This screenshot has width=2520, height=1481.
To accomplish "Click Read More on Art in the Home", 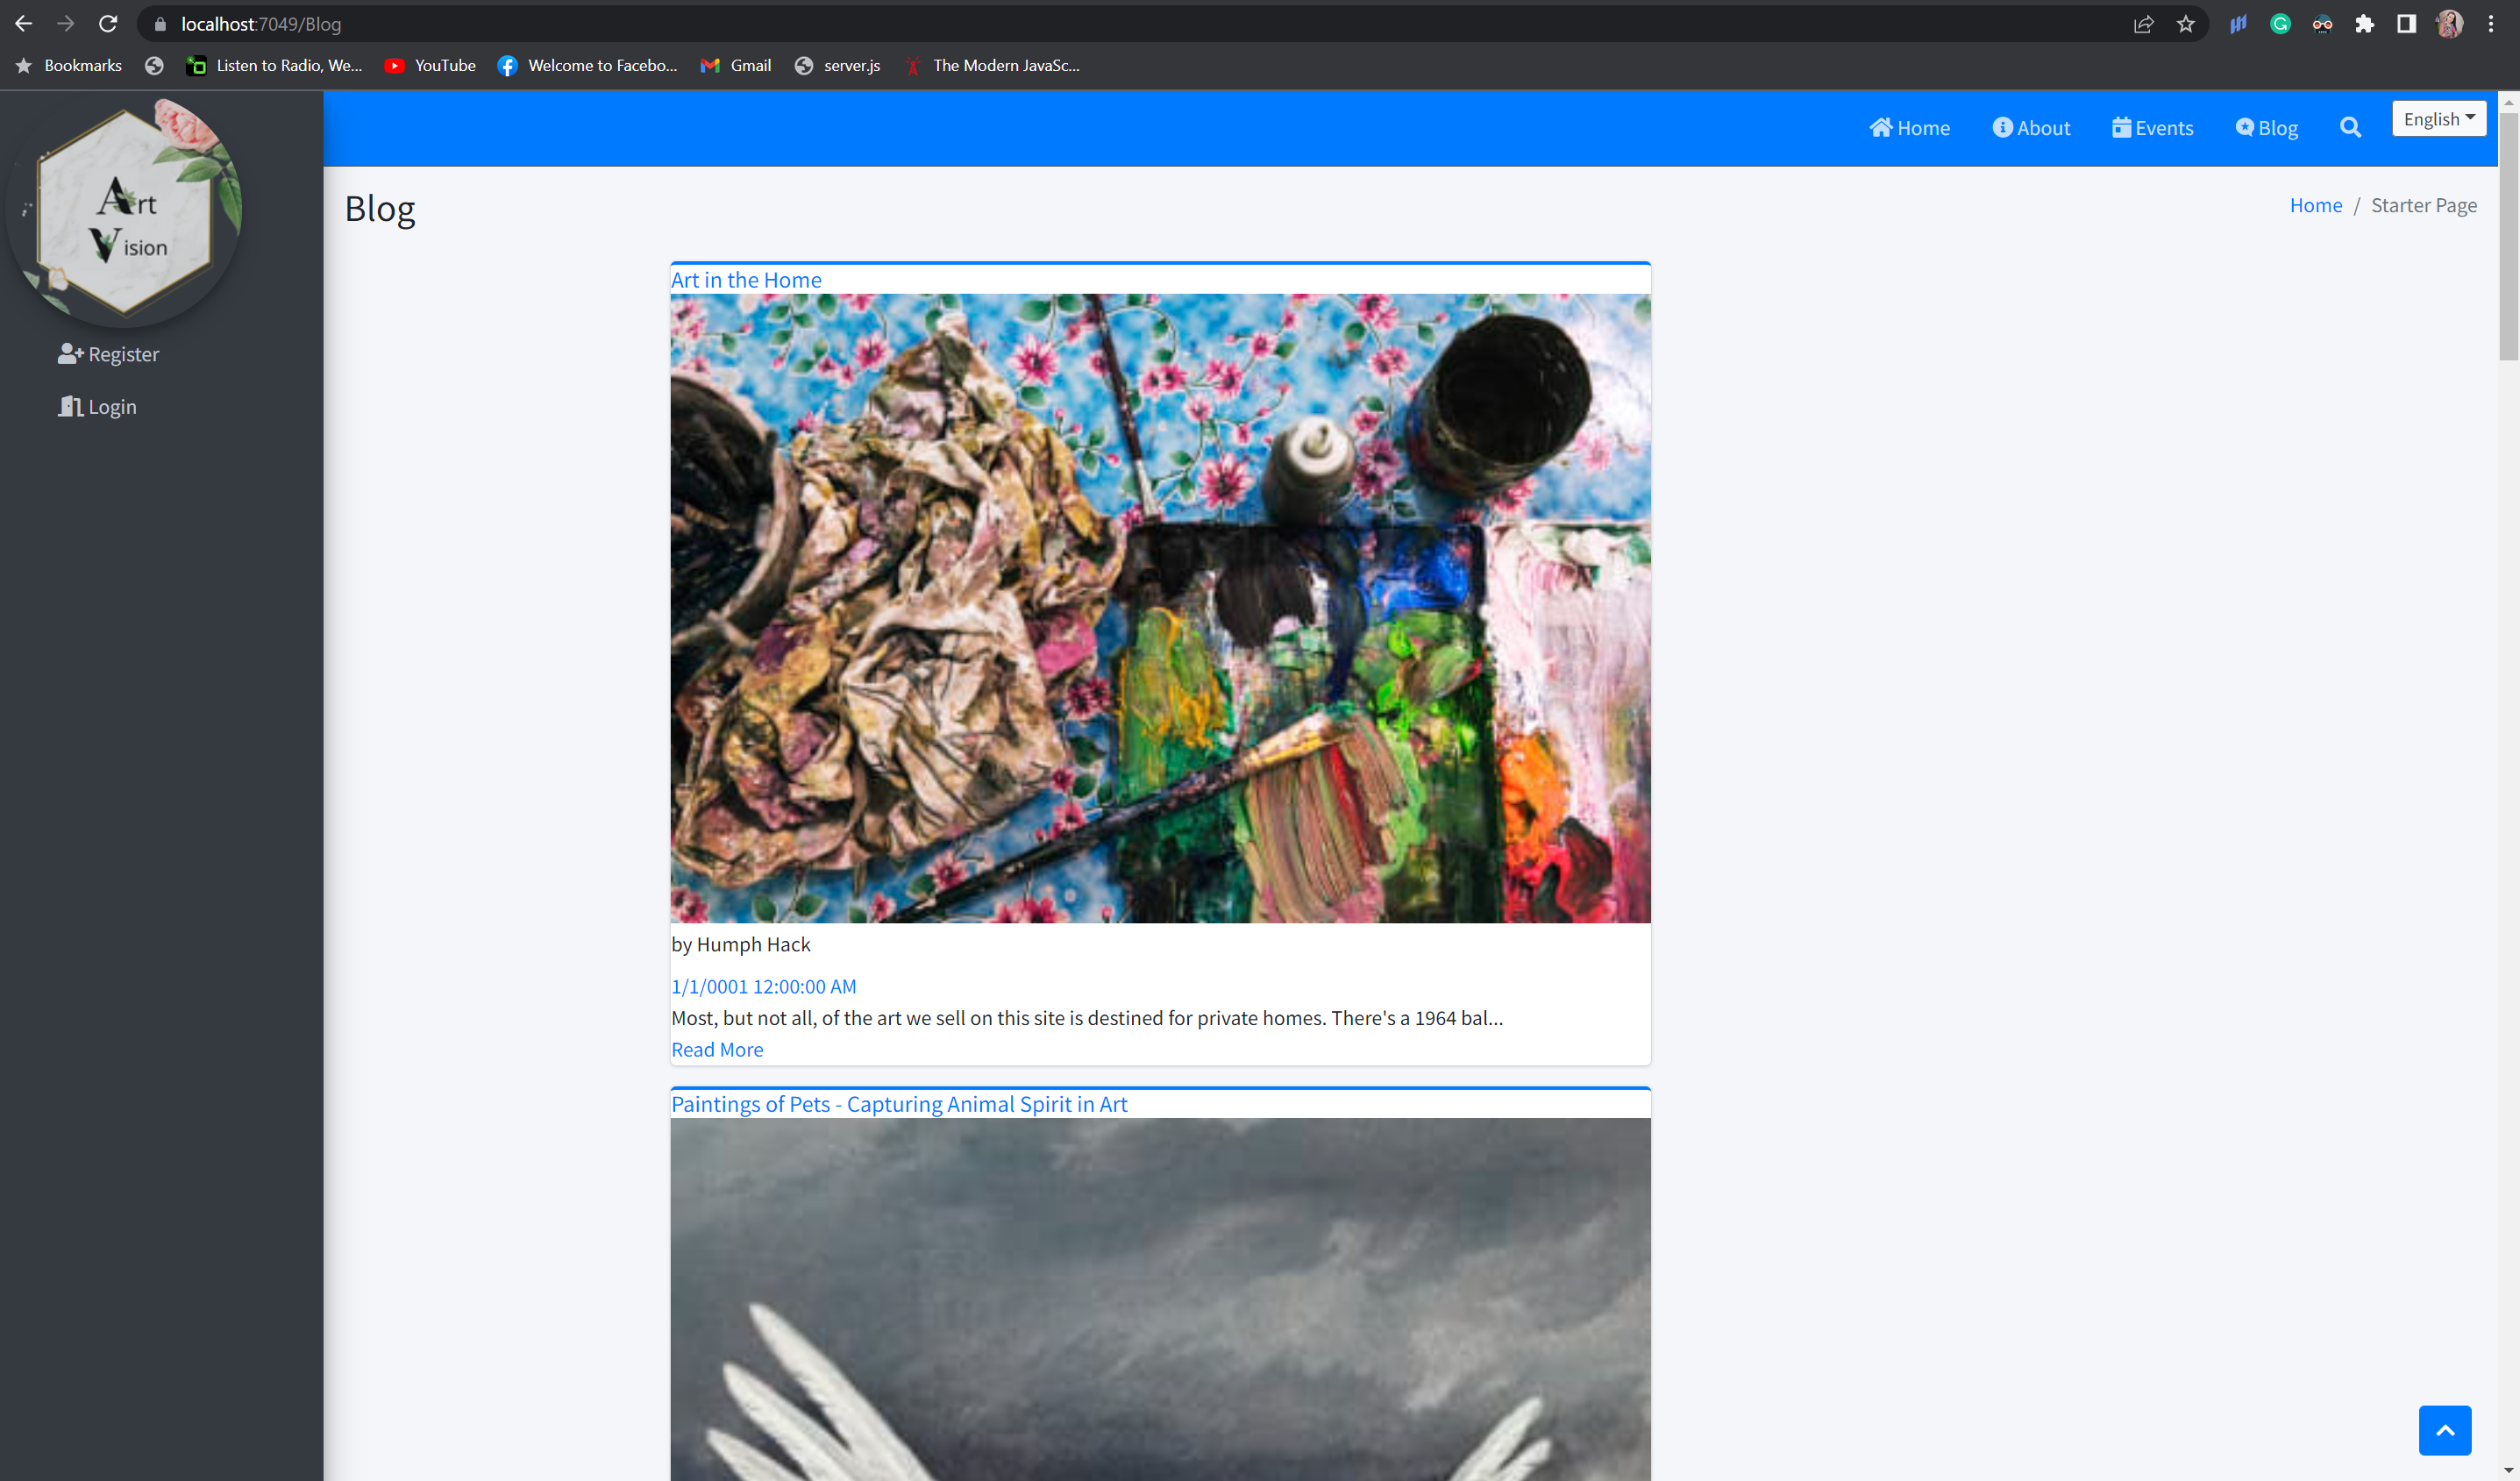I will (717, 1049).
